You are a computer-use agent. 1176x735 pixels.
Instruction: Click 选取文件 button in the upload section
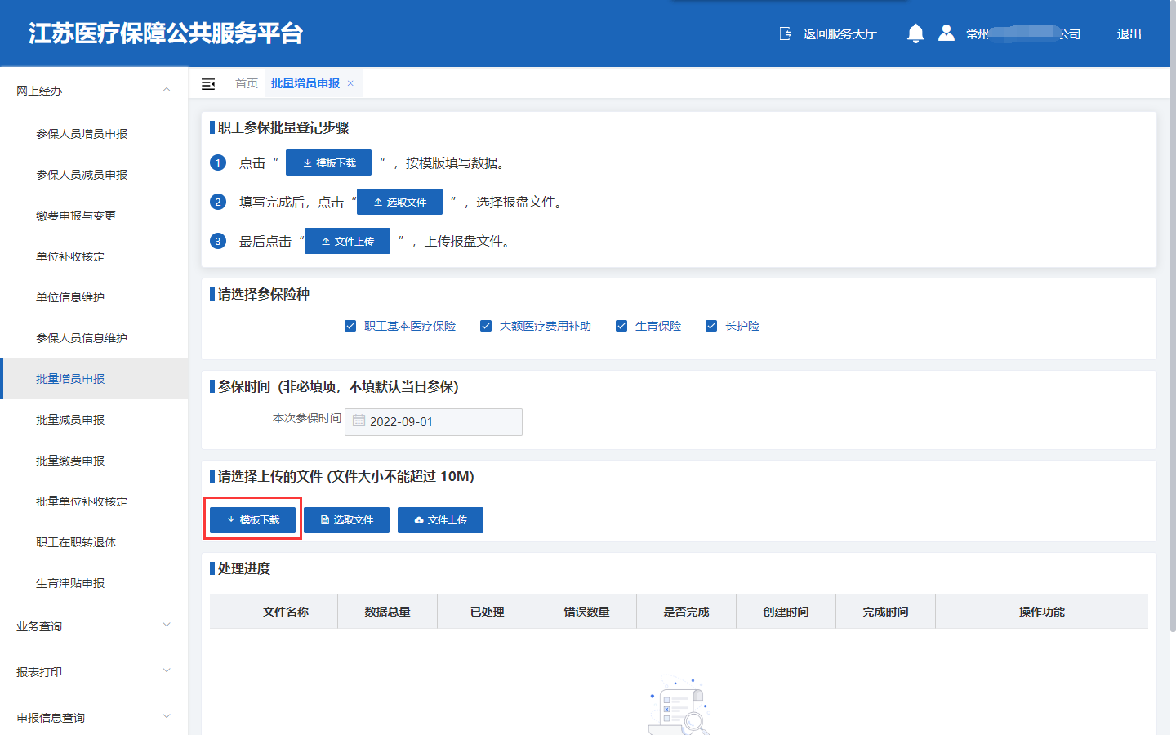coord(346,520)
